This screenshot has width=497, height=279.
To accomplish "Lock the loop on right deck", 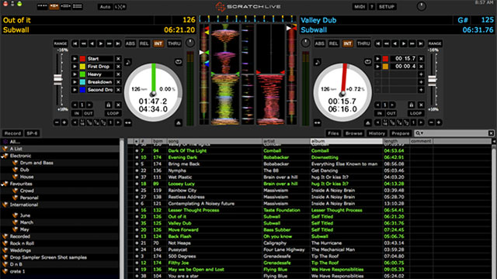I will tap(412, 105).
